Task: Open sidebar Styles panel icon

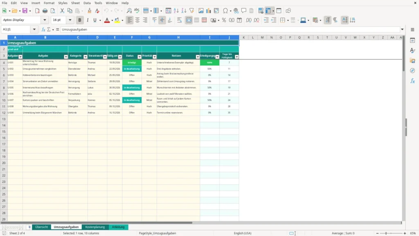Action: point(412,50)
